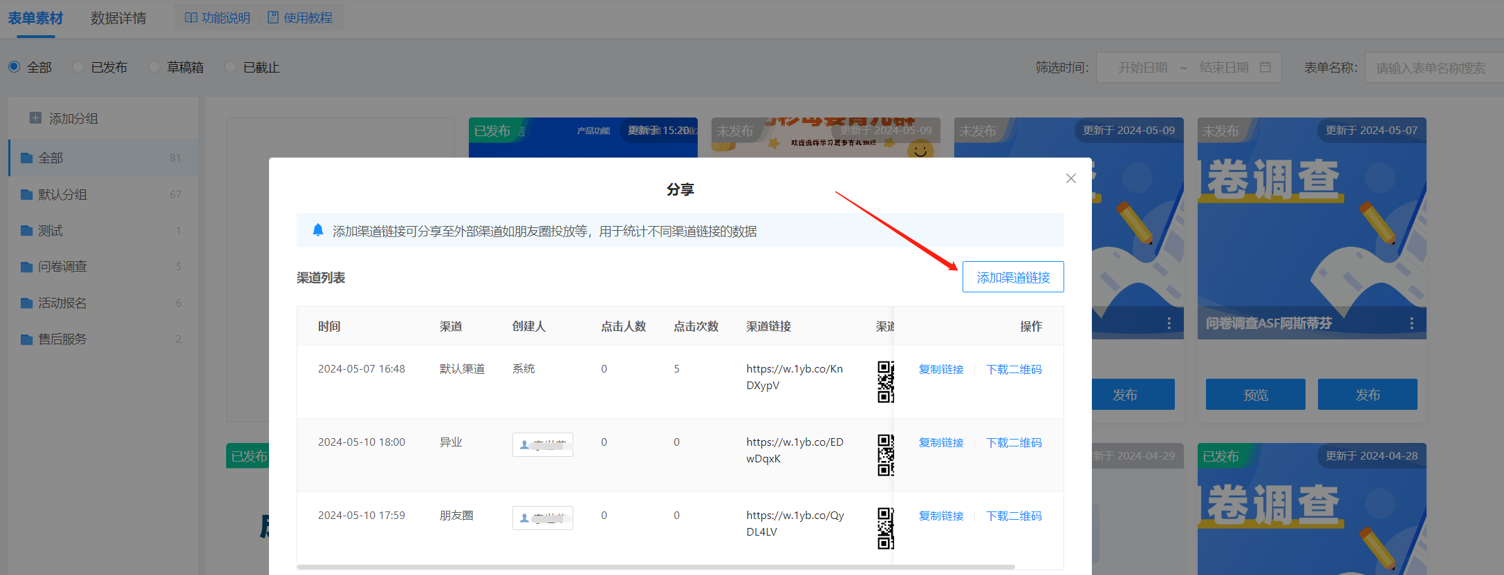The width and height of the screenshot is (1504, 575).
Task: Select the 测试 group
Action: 103,230
